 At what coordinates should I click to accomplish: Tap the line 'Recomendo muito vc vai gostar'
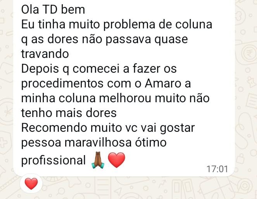pyautogui.click(x=108, y=128)
